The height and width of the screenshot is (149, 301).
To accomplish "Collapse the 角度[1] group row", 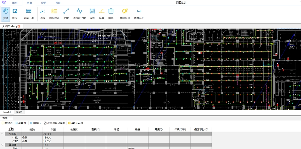I will pyautogui.click(x=2, y=145).
